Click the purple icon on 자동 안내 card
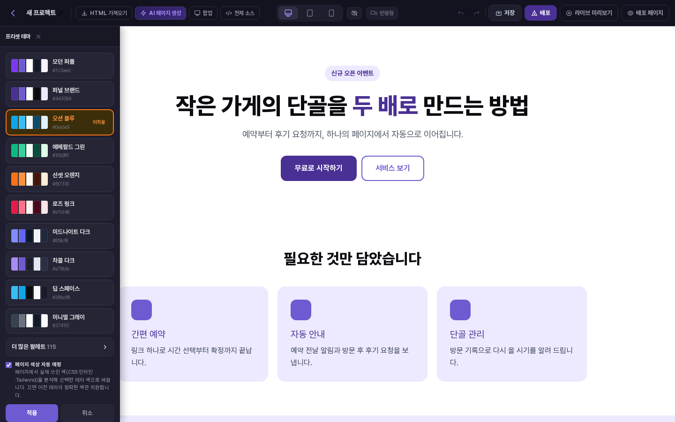 [x=301, y=310]
